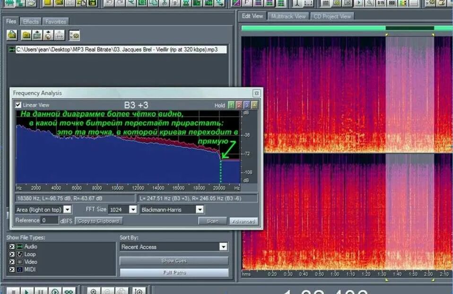The width and height of the screenshot is (453, 294).
Task: Switch to the Effects tab
Action: tap(31, 22)
